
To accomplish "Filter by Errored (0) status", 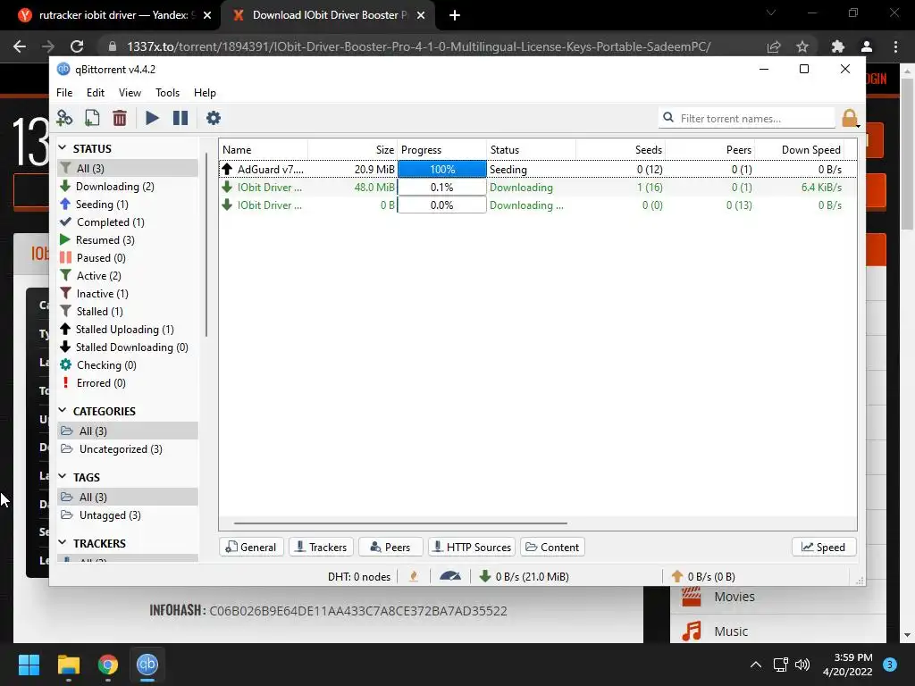I will pos(128,383).
